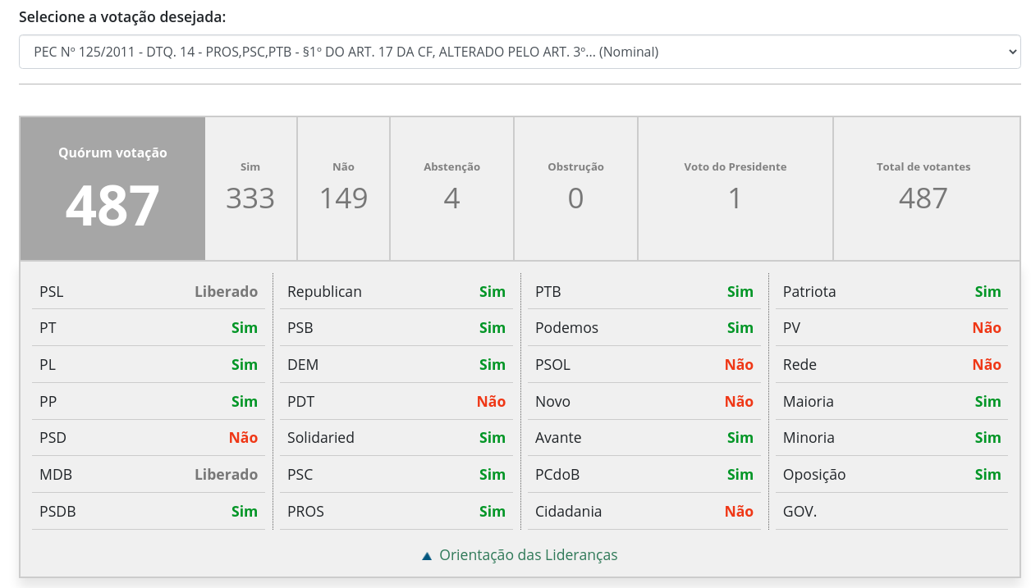This screenshot has height=588, width=1031.
Task: Click the Voto do Presidente tile
Action: coord(735,189)
